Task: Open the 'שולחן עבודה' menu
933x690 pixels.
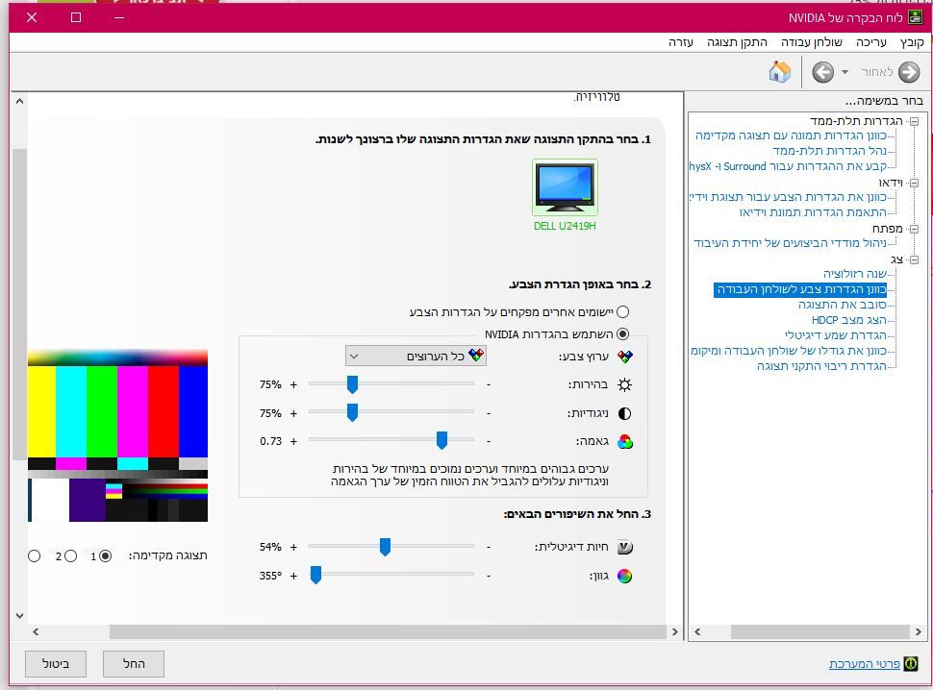Action: tap(812, 42)
